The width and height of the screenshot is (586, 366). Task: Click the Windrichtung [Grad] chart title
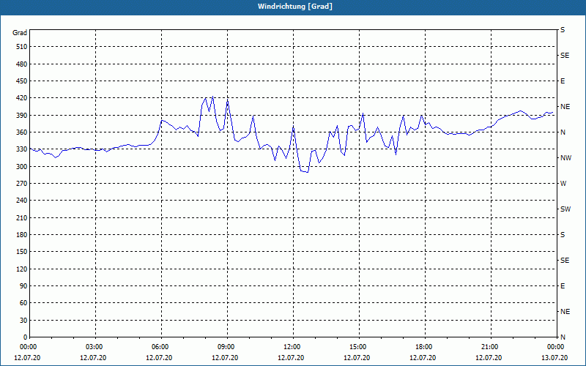pos(295,7)
